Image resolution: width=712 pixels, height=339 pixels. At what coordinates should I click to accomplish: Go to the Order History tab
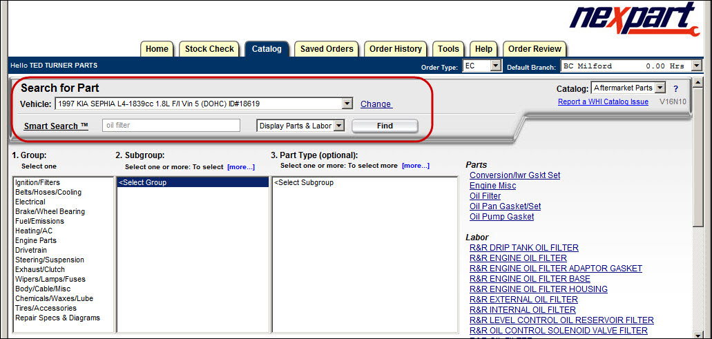point(396,49)
